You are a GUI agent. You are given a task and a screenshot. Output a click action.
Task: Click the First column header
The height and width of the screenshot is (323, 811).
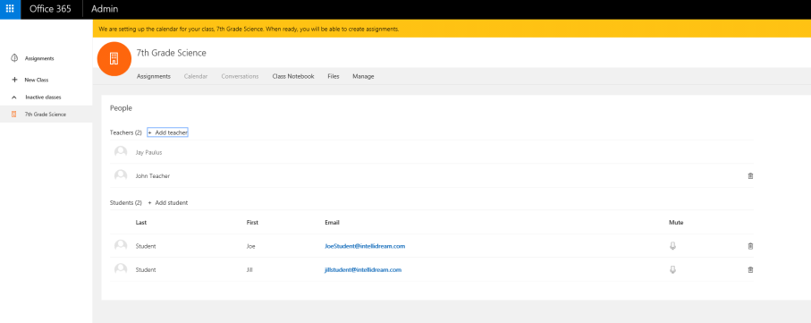[x=252, y=223]
